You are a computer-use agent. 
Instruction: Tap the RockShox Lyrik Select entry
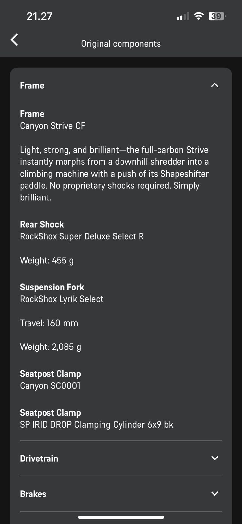pos(62,299)
